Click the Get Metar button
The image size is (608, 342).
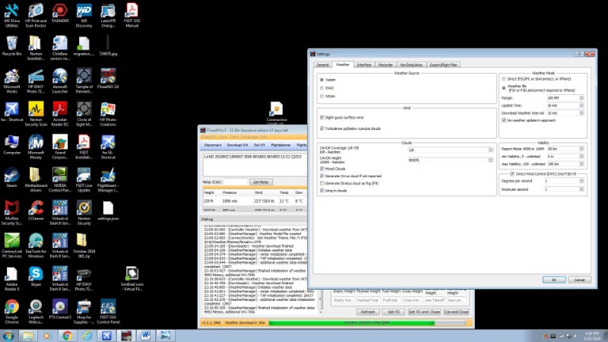click(261, 182)
